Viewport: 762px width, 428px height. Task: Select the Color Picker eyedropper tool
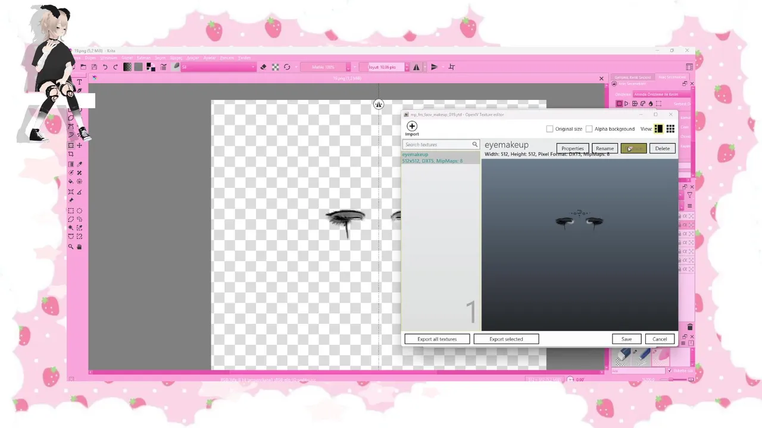point(79,165)
